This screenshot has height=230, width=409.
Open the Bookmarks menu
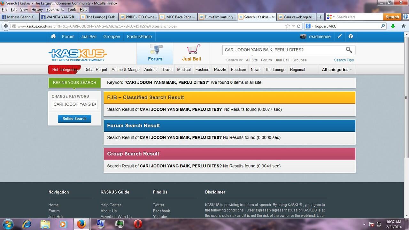tap(55, 10)
